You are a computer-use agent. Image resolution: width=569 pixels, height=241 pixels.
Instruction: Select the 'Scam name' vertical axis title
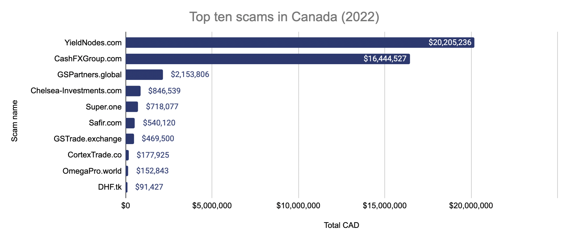[x=14, y=121]
